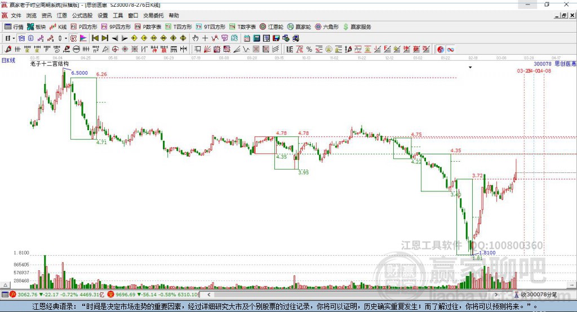
Task: Select the pencil drawing tool
Action: tap(8, 50)
